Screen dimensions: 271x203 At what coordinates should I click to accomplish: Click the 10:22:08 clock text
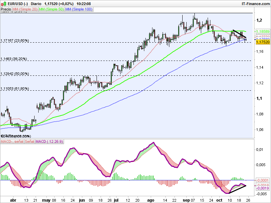84,4
